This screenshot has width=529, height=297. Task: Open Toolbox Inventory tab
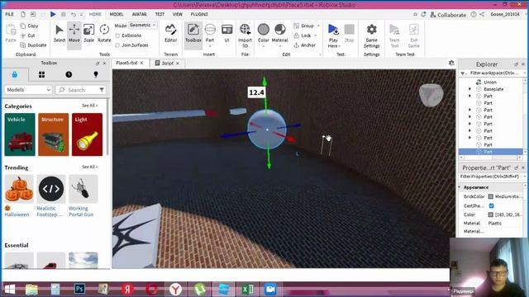42,74
